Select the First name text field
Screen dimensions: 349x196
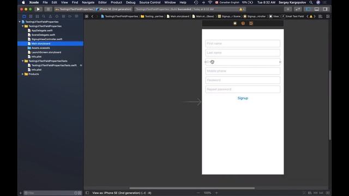243,44
